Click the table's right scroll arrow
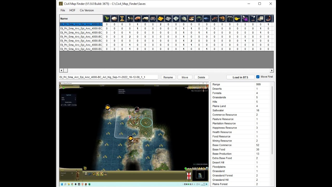The height and width of the screenshot is (187, 332). click(x=272, y=70)
